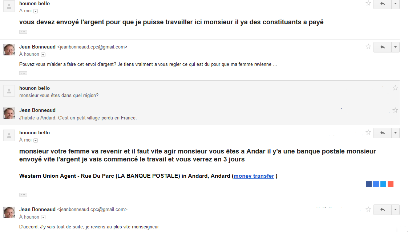The height and width of the screenshot is (232, 408).
Task: Reply to the "D'accord. J'y vais" message
Action: (x=382, y=210)
